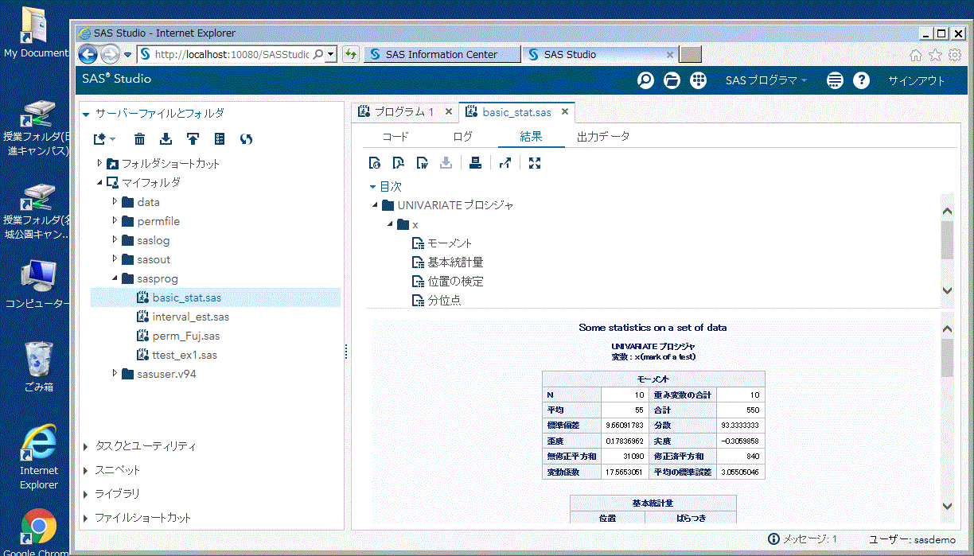Click the results pane vertical scrollbar thumb

tap(947, 357)
